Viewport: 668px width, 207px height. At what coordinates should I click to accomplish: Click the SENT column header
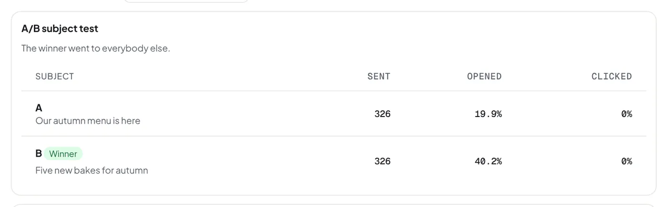click(x=379, y=76)
